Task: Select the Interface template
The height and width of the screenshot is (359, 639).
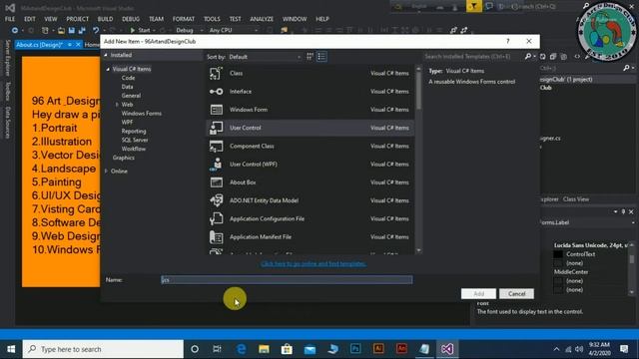Action: pos(310,91)
